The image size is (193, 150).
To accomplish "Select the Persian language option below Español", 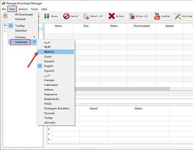I will point(56,76).
